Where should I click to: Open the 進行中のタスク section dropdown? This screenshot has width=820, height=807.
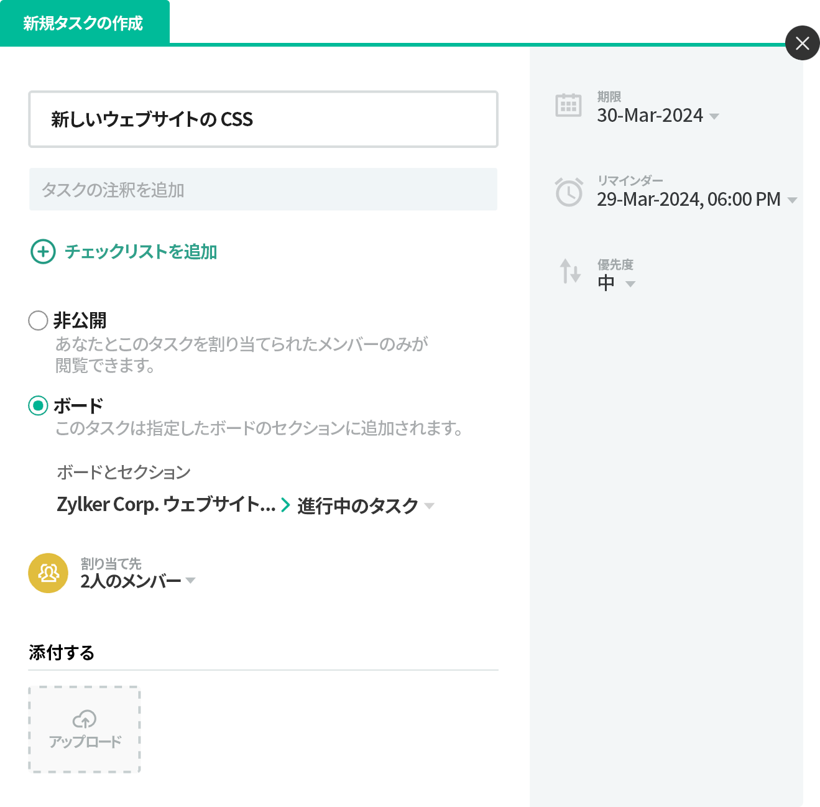pos(429,507)
